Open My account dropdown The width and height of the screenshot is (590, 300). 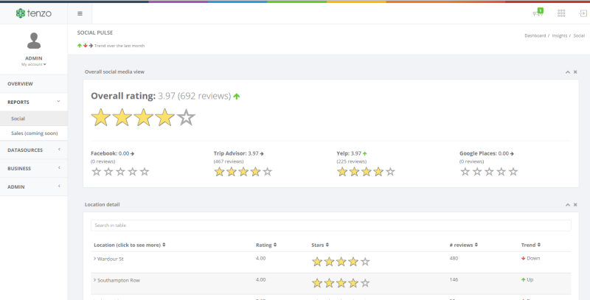(34, 65)
